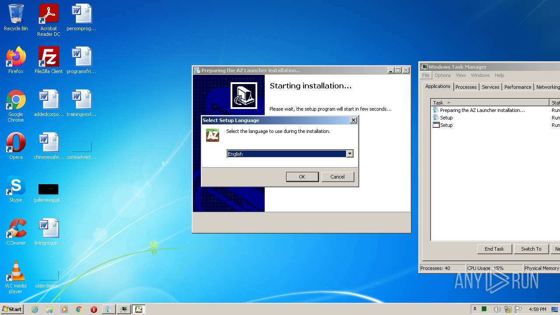
Task: Switch to the Applications tab
Action: (437, 86)
